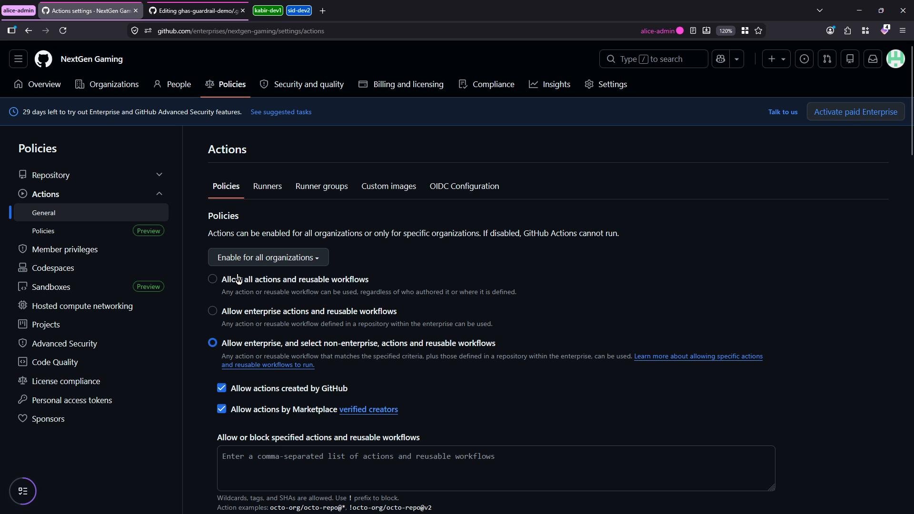
Task: Select Allow enterprise actions and reusable workflows radio
Action: pyautogui.click(x=213, y=311)
